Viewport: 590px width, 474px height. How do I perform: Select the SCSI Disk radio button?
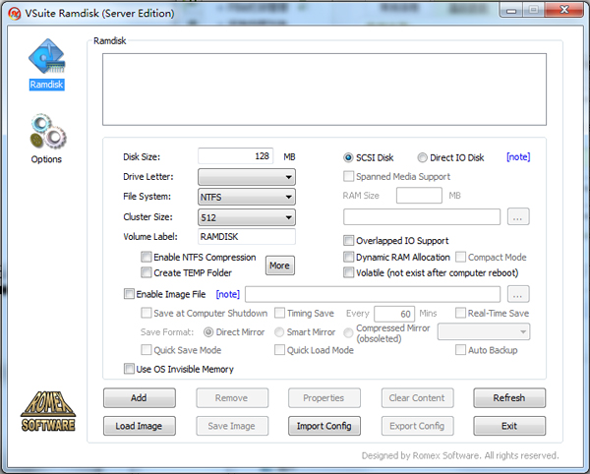click(348, 157)
